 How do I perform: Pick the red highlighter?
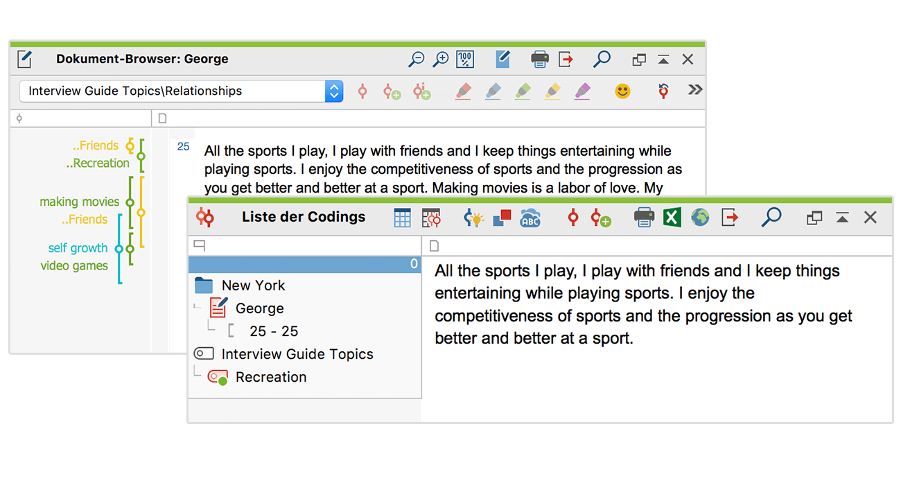tap(464, 91)
